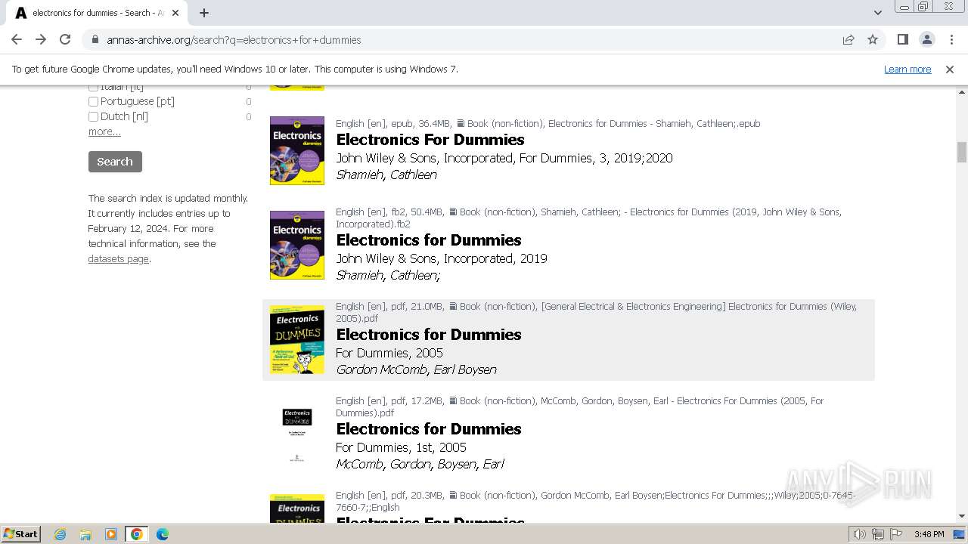Go back to the previous page
The height and width of the screenshot is (544, 968).
pos(17,39)
